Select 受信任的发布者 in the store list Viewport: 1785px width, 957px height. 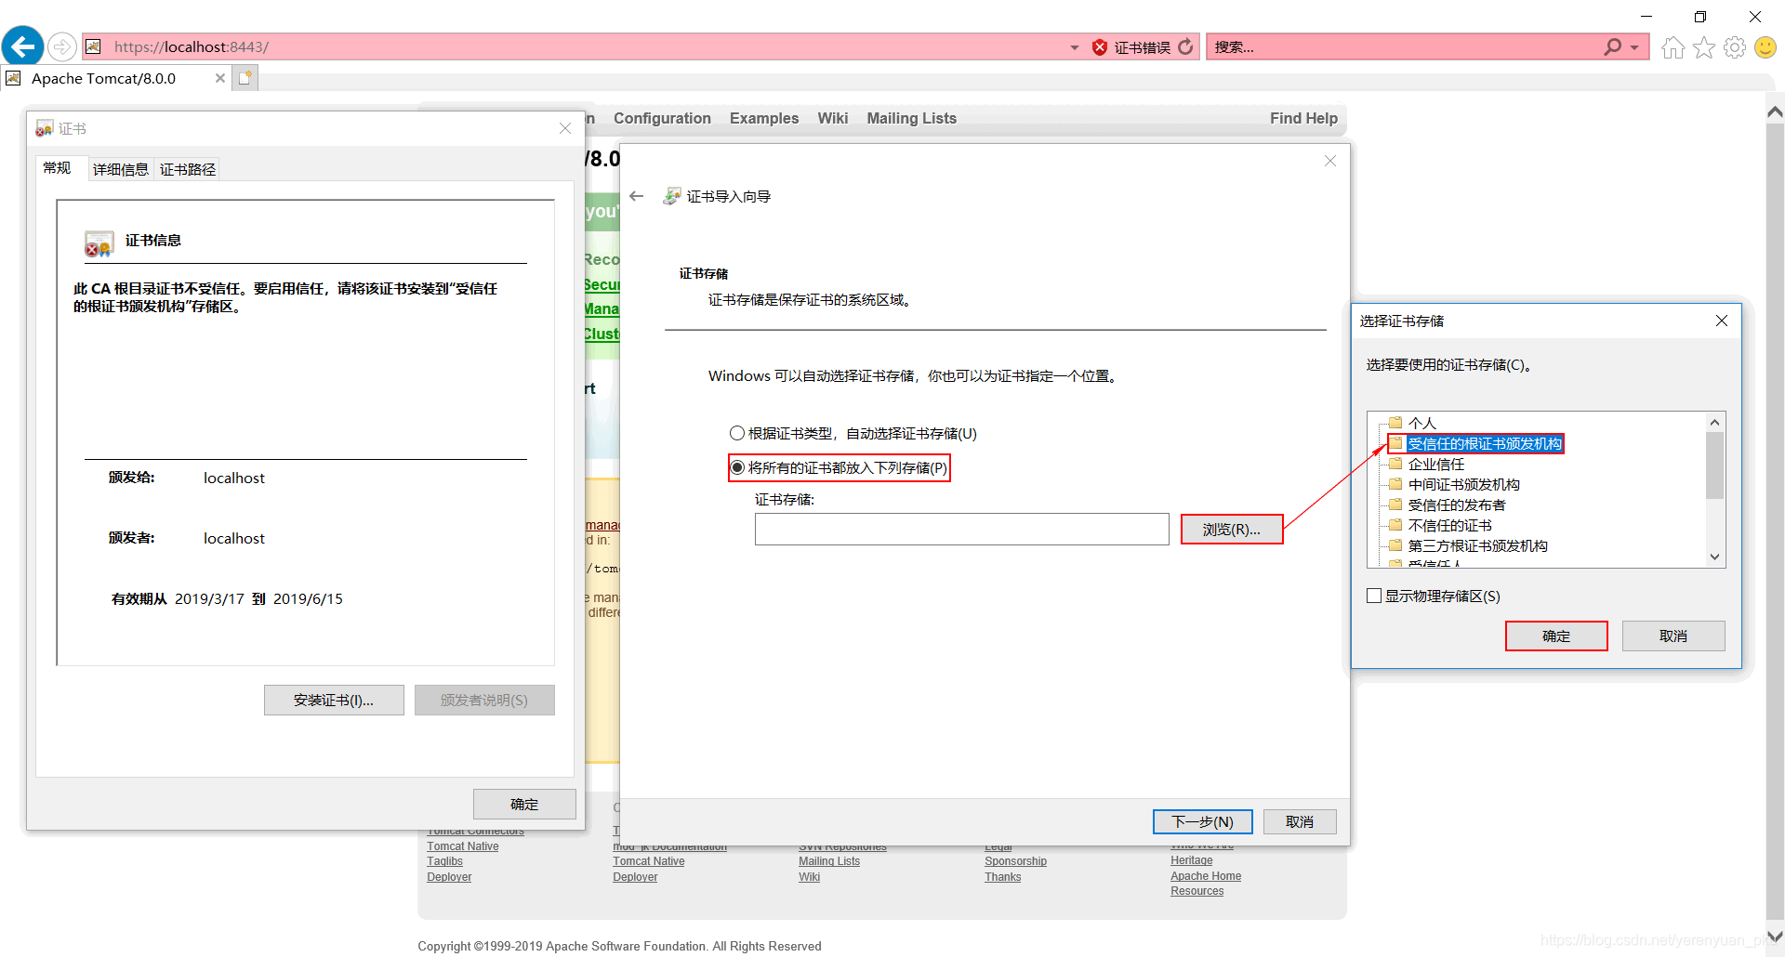1457,505
